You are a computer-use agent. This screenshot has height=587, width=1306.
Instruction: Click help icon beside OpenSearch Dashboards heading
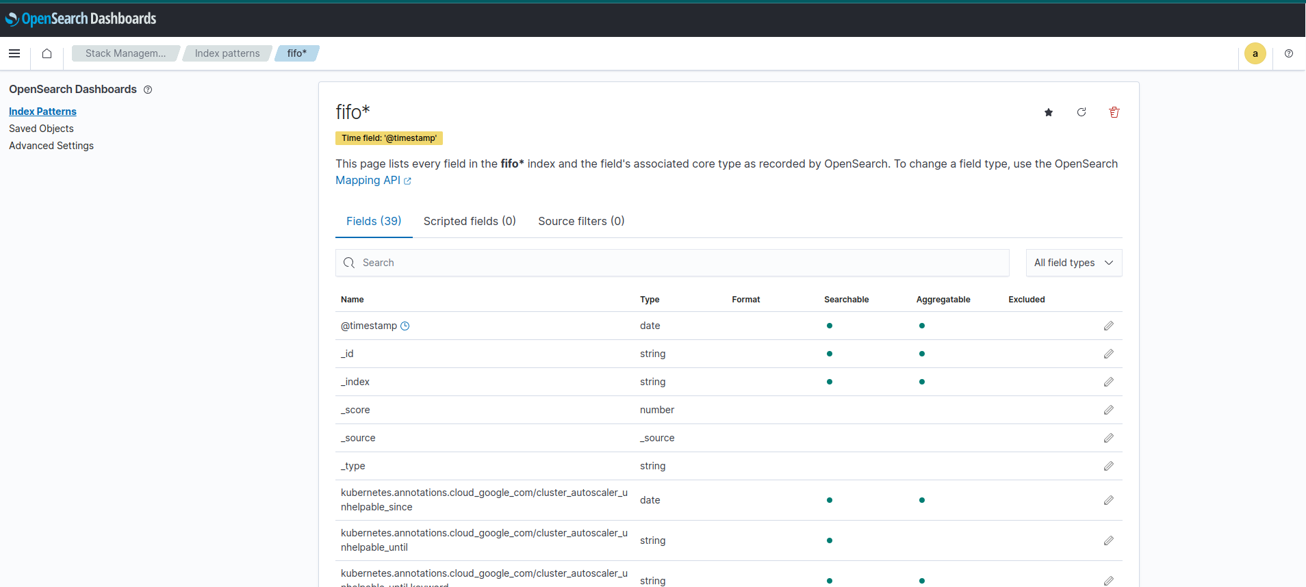click(148, 90)
